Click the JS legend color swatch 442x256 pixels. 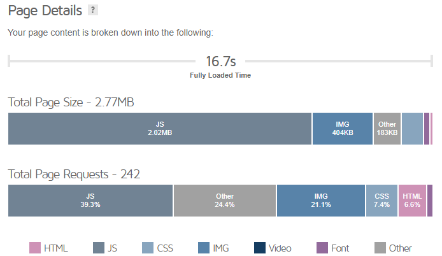click(99, 248)
